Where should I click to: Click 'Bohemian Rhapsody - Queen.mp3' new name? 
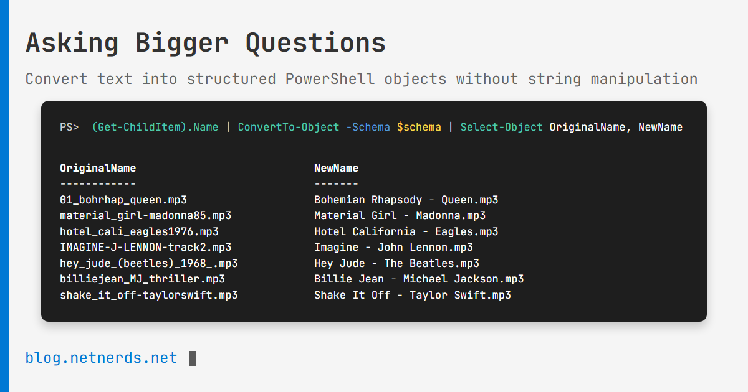406,200
